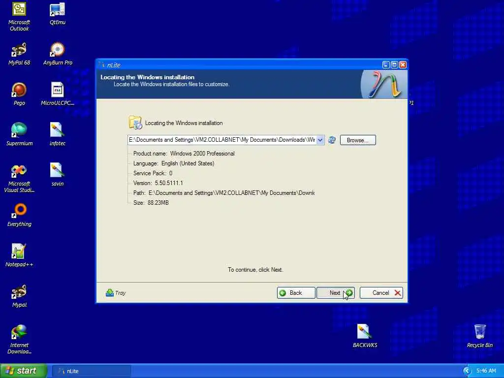Viewport: 504px width, 378px height.
Task: Select the MicroULCPC desktop file icon
Action: click(58, 94)
